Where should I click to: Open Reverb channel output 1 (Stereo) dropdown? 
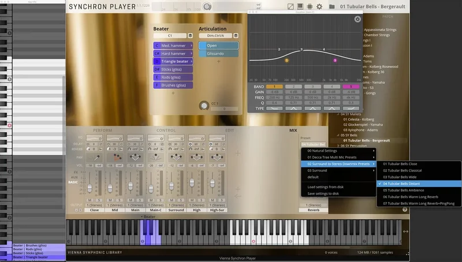pos(314,205)
